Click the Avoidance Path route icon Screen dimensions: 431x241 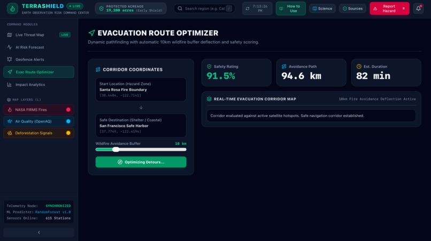pos(284,66)
